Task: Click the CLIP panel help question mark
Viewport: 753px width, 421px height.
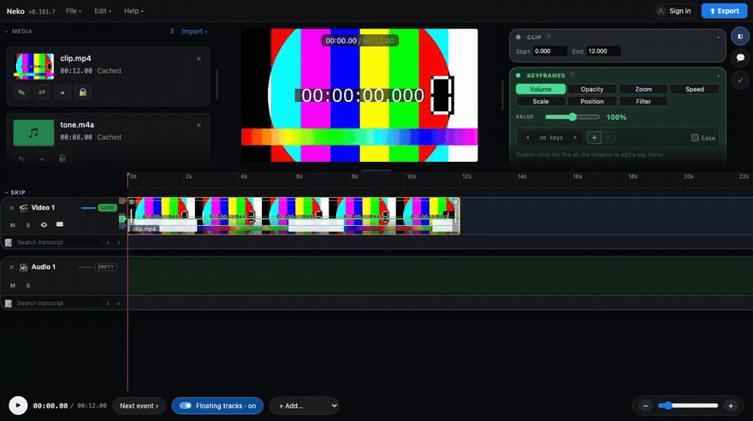Action: (x=548, y=37)
